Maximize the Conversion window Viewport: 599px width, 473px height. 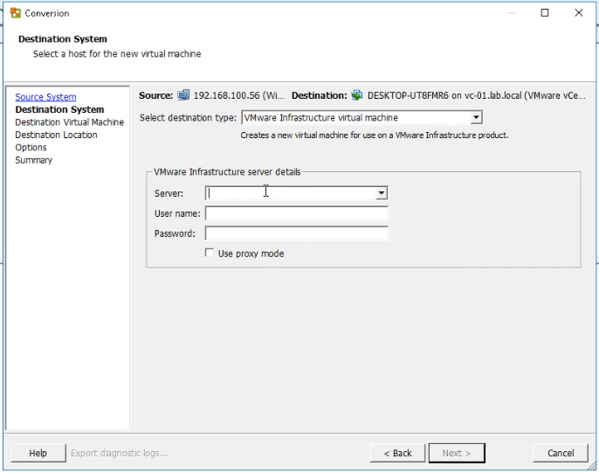(x=545, y=13)
